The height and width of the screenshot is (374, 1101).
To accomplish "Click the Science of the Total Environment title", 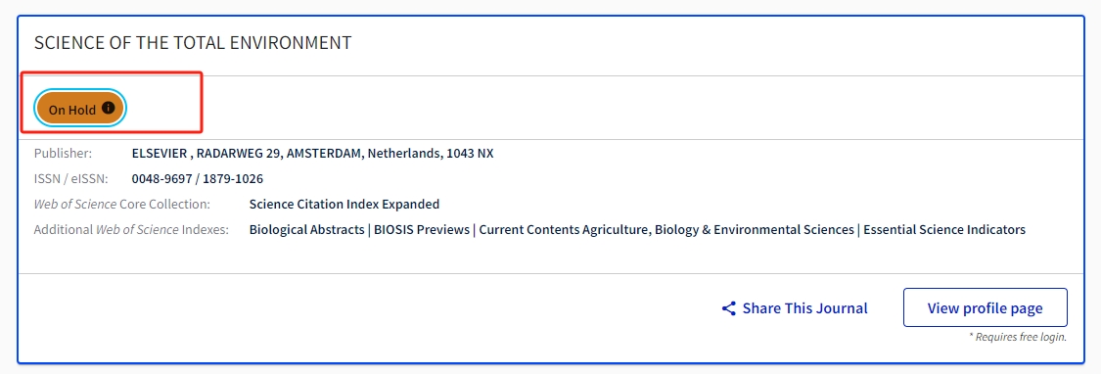I will [x=193, y=43].
